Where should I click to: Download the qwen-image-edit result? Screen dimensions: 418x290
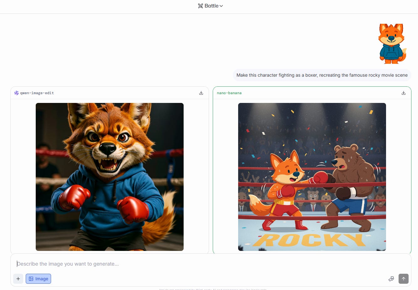pyautogui.click(x=201, y=93)
